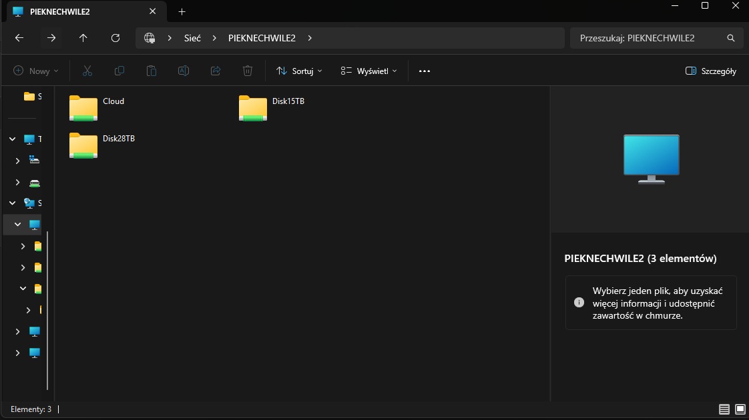
Task: Switch to details list view in status bar
Action: [x=724, y=409]
